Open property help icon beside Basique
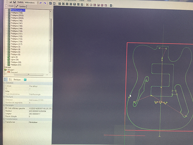 point(25,80)
